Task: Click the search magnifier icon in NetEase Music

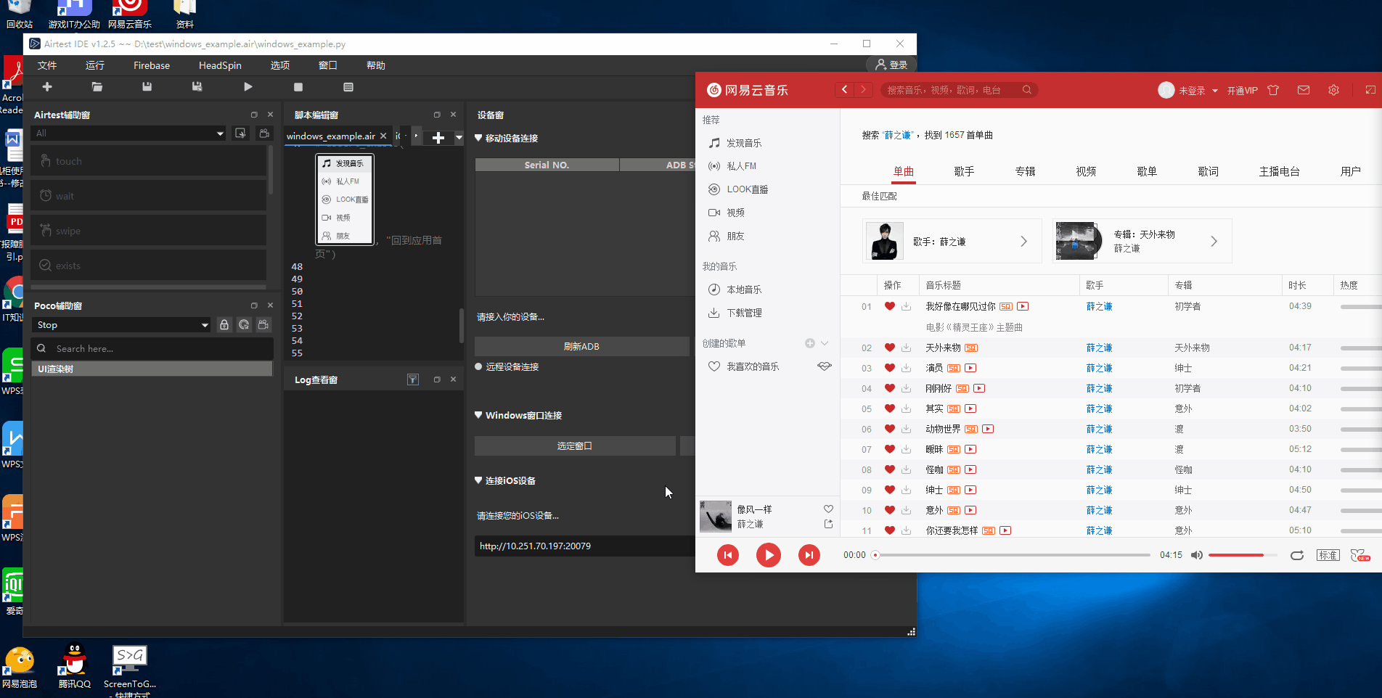Action: coord(1026,90)
